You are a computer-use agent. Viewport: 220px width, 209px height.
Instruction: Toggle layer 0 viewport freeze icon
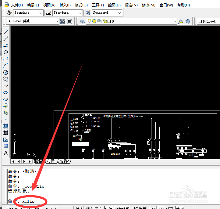(x=99, y=21)
